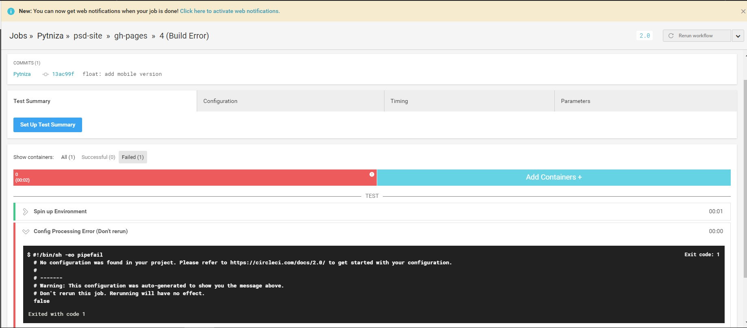Switch to the Configuration tab
The width and height of the screenshot is (747, 328).
tap(291, 101)
